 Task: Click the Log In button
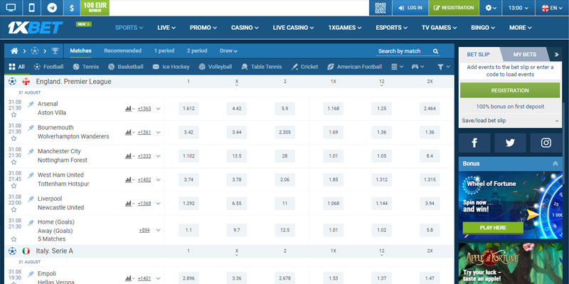pyautogui.click(x=410, y=8)
